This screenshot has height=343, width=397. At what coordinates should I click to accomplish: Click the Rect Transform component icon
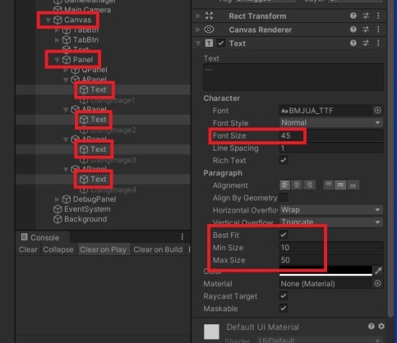[x=209, y=16]
